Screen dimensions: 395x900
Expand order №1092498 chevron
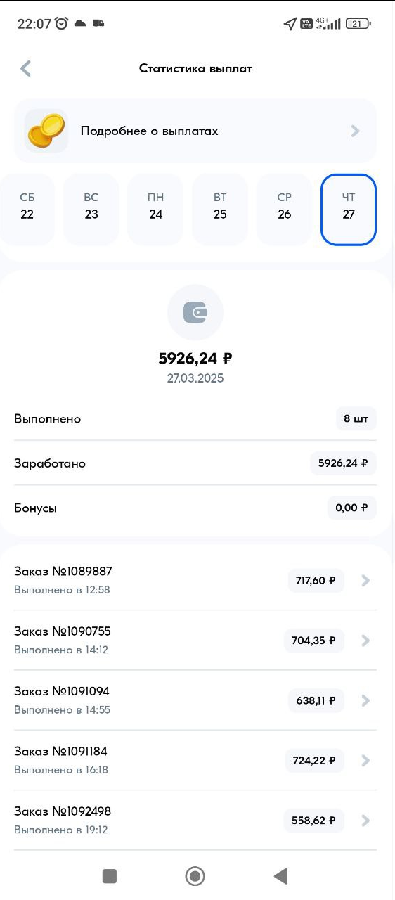365,821
